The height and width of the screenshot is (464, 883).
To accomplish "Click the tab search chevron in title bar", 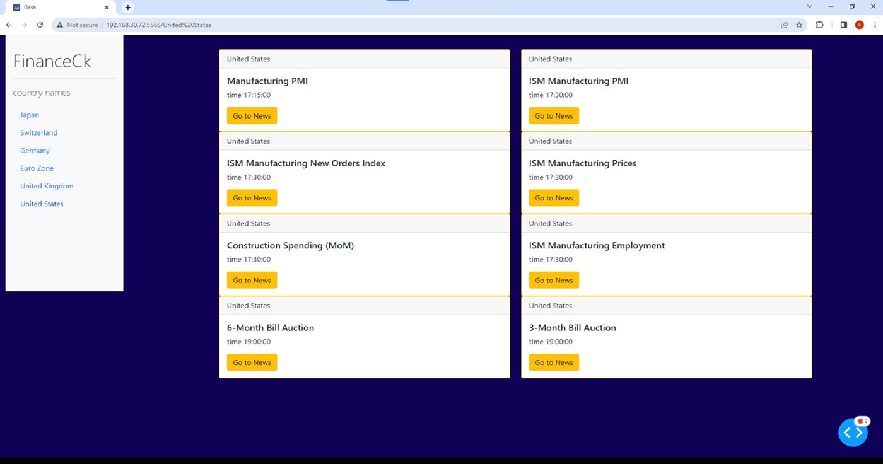I will click(810, 6).
